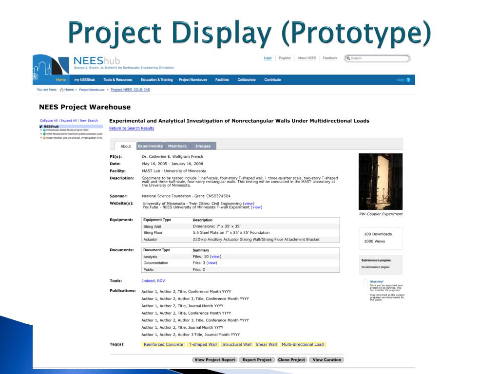Select the Images tab
499x374 pixels.
203,146
